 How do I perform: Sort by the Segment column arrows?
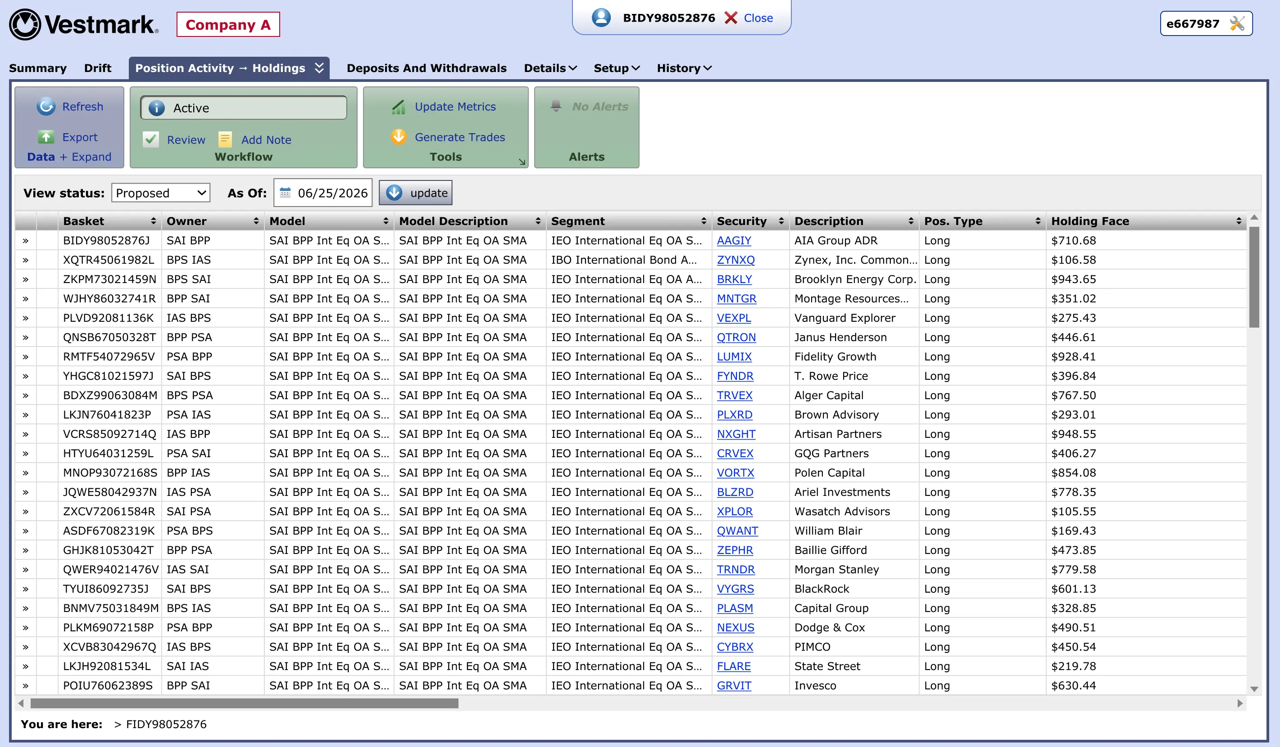click(x=704, y=221)
